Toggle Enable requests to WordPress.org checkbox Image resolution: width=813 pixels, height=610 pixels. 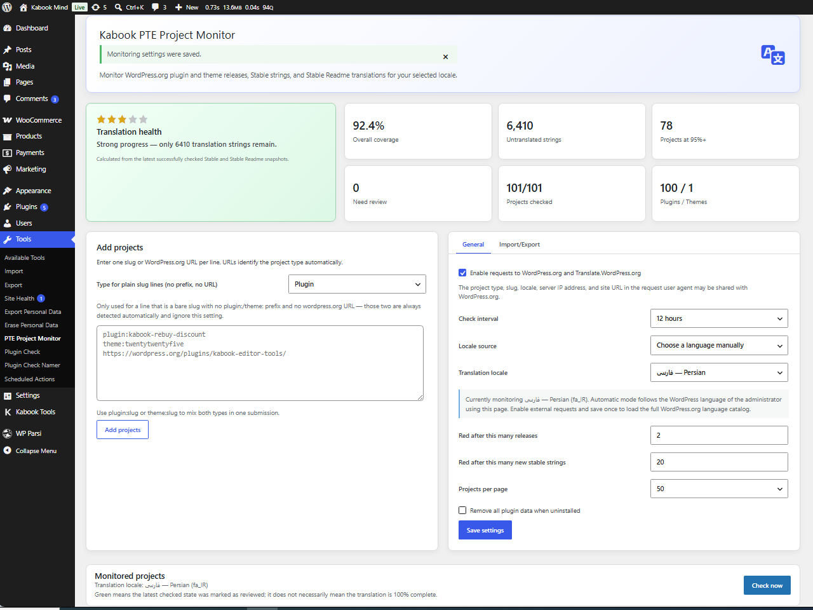click(462, 273)
